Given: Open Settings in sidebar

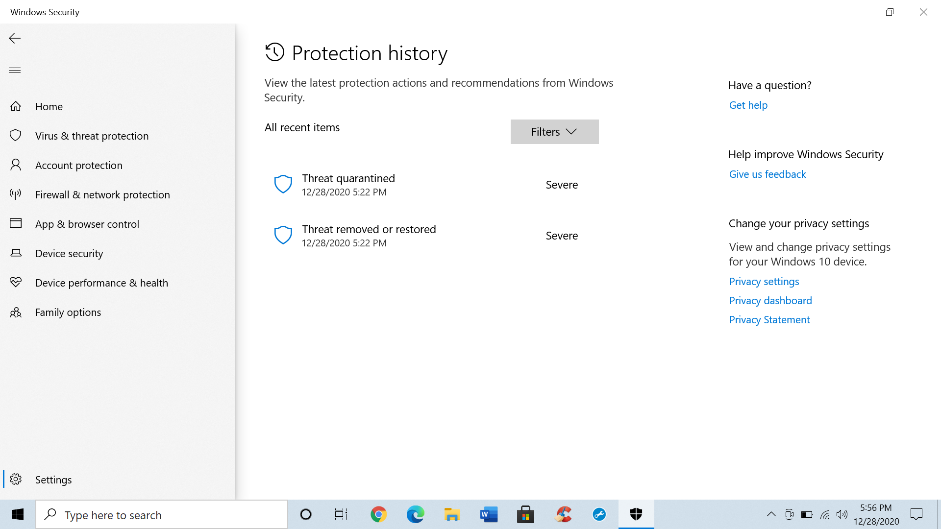Looking at the screenshot, I should (118, 480).
